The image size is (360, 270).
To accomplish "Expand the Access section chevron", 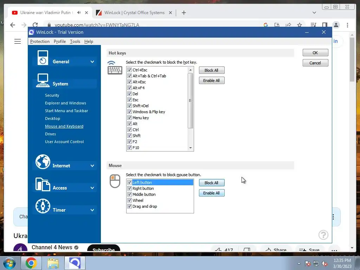I will [92, 188].
